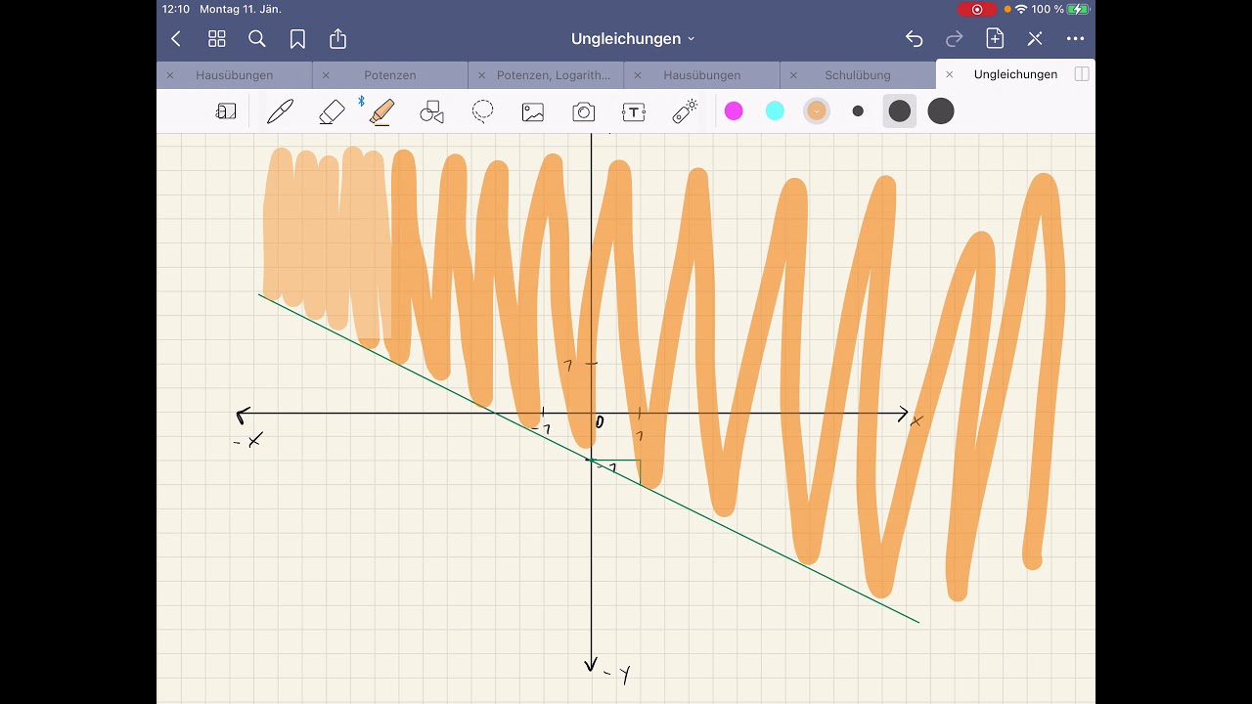Close the Ungleichungen tab
The height and width of the screenshot is (704, 1252).
click(949, 74)
